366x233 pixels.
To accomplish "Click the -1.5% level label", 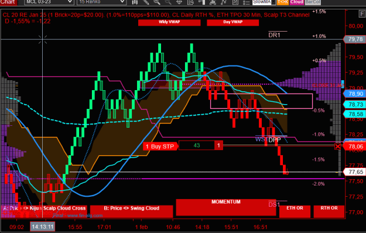I will [319, 160].
